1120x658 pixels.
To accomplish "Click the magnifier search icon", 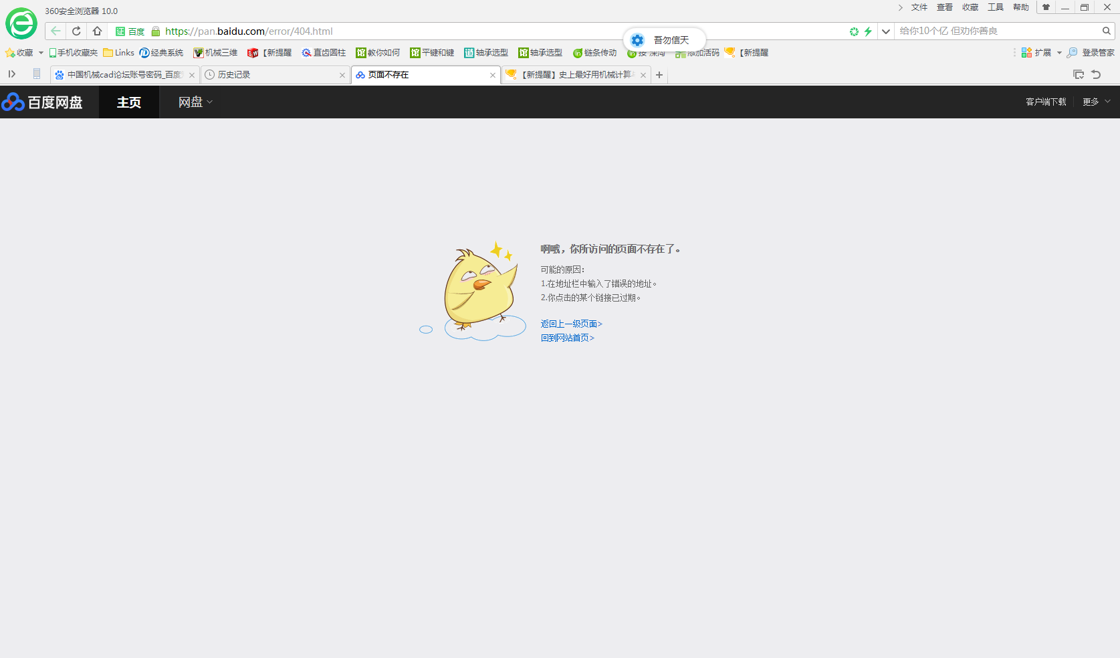I will coord(1107,31).
